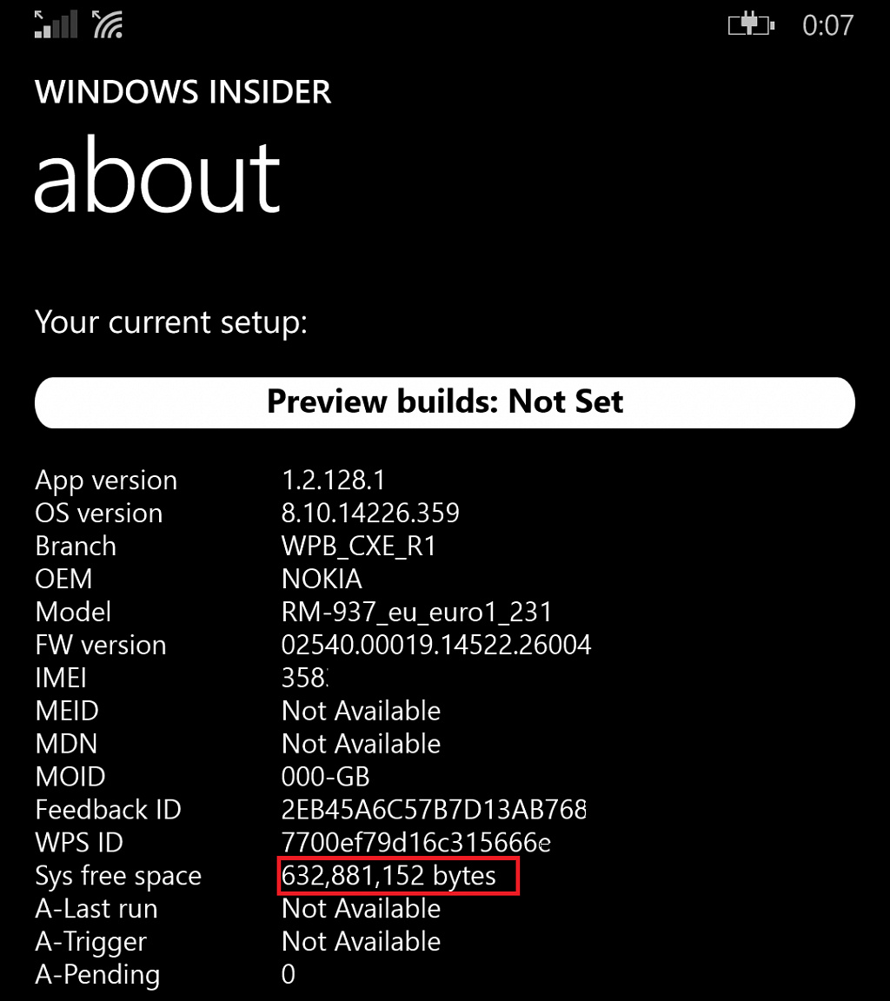This screenshot has height=1001, width=890.
Task: Tap the 0:07 clock in status bar
Action: click(x=827, y=25)
